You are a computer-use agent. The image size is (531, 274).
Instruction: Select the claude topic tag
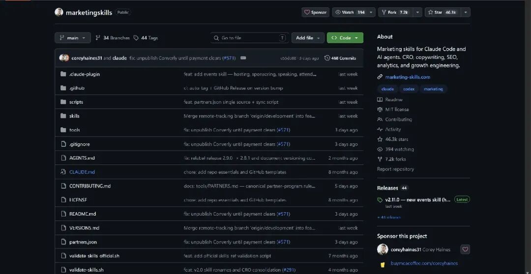[x=388, y=89]
